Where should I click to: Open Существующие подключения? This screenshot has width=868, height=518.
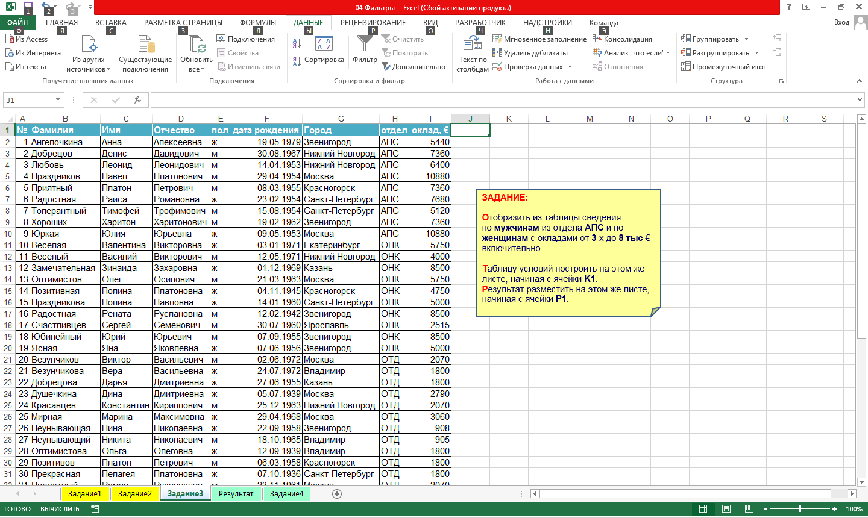click(145, 54)
